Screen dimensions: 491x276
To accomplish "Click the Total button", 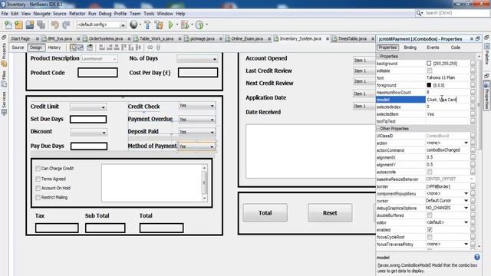I will pos(265,213).
